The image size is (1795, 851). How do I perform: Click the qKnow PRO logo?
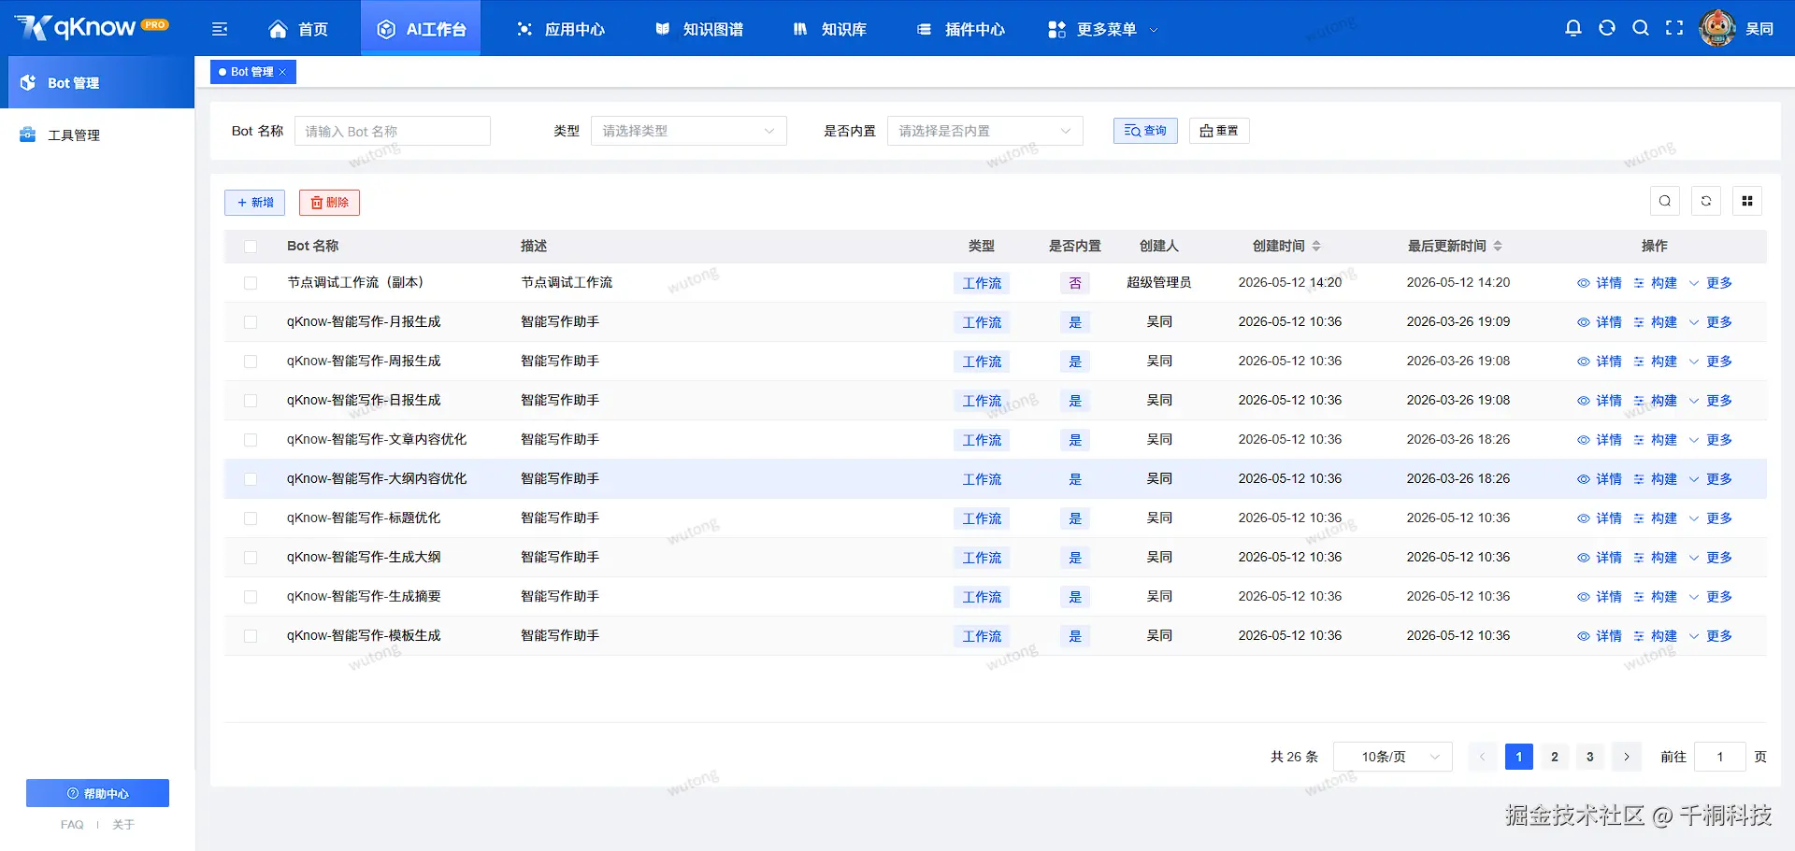pos(92,27)
